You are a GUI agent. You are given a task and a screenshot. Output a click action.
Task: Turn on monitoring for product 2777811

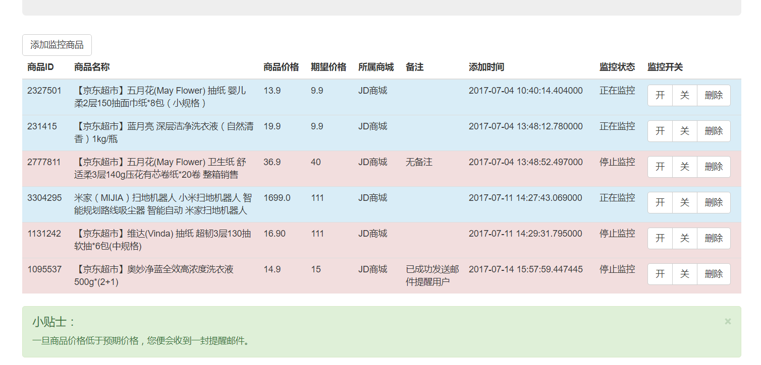(x=660, y=167)
